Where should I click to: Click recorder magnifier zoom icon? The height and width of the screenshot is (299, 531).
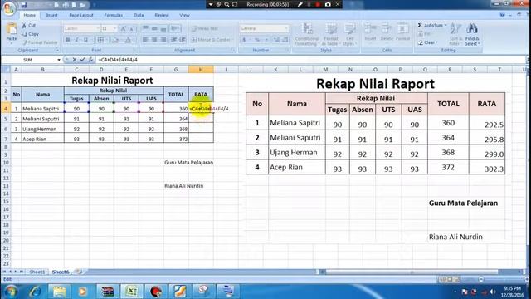click(227, 4)
